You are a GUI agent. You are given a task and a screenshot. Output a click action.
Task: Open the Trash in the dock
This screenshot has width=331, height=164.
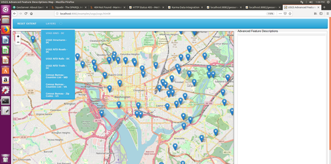click(x=5, y=158)
